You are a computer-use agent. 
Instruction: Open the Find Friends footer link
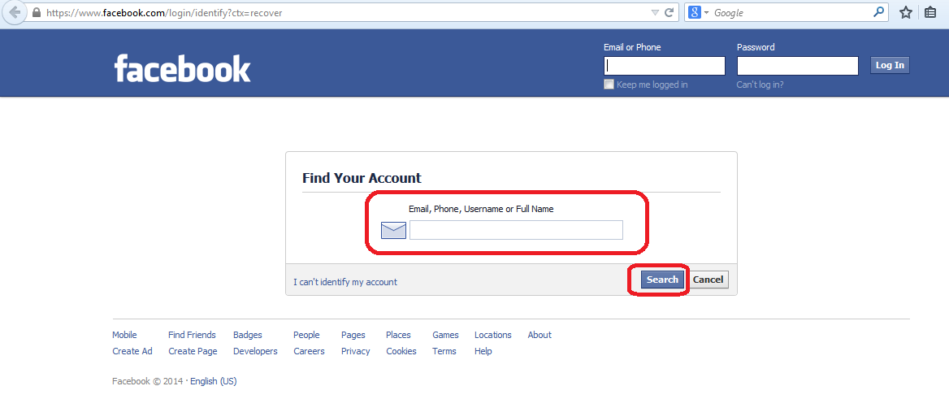point(192,335)
